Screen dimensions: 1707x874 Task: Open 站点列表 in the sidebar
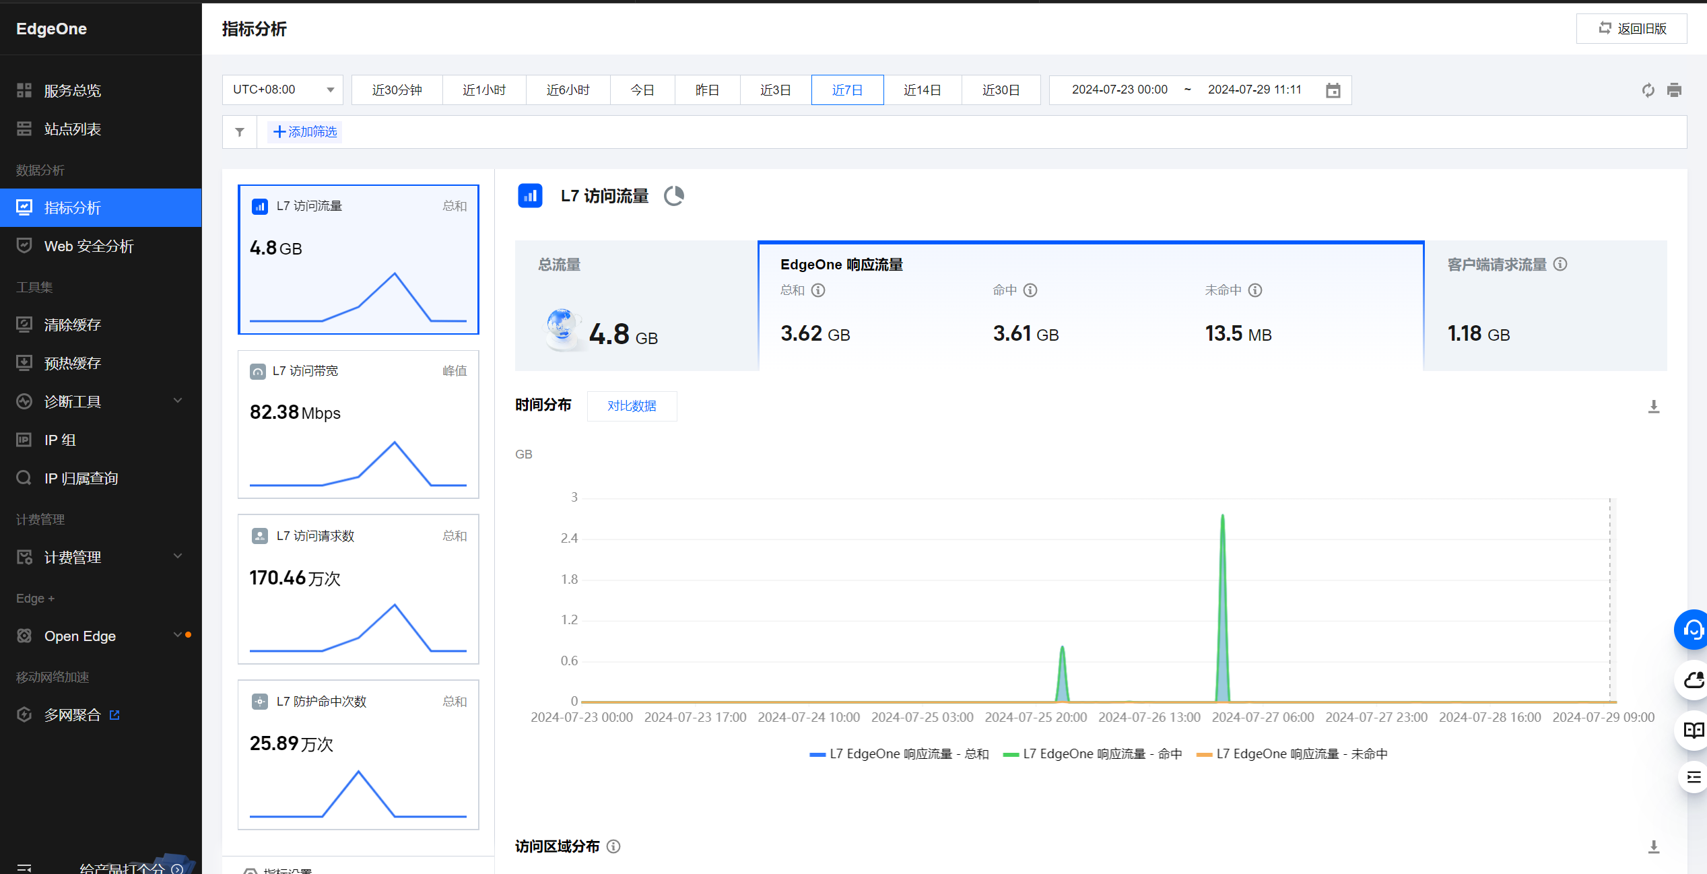[x=101, y=129]
